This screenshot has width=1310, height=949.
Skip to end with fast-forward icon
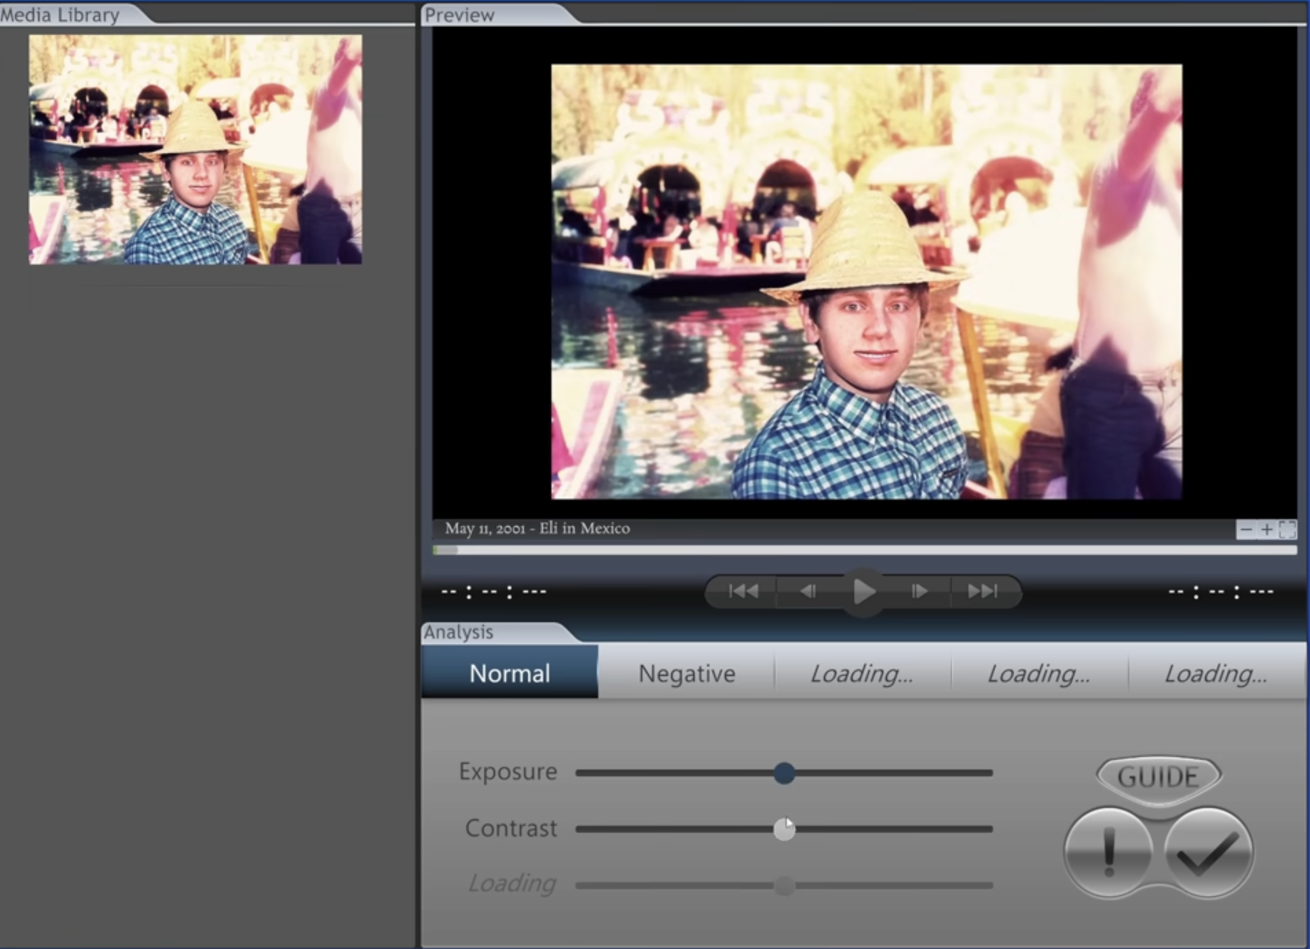pos(983,591)
